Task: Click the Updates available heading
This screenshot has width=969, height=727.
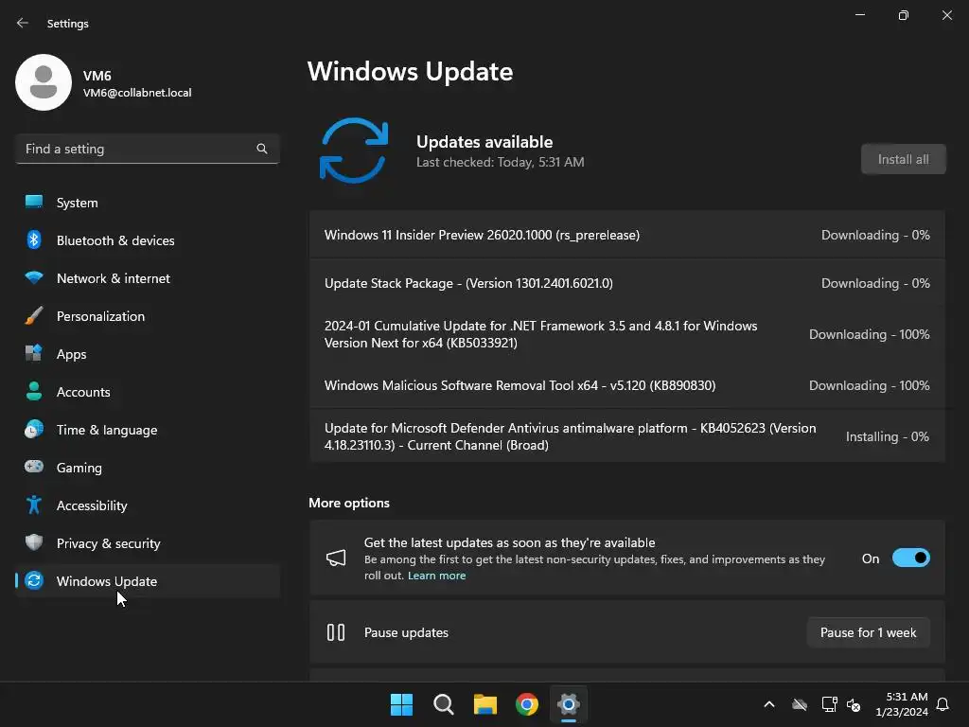Action: point(484,142)
